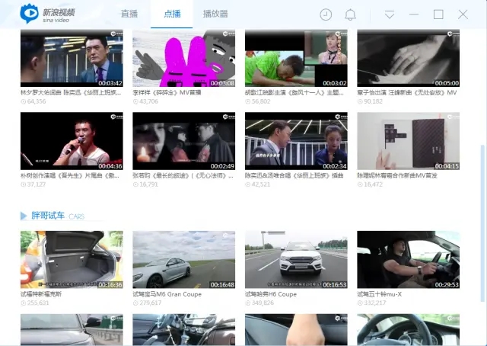The image size is (487, 346).
Task: Open title 试驾宝马M6 Gran Coupe
Action: click(167, 294)
